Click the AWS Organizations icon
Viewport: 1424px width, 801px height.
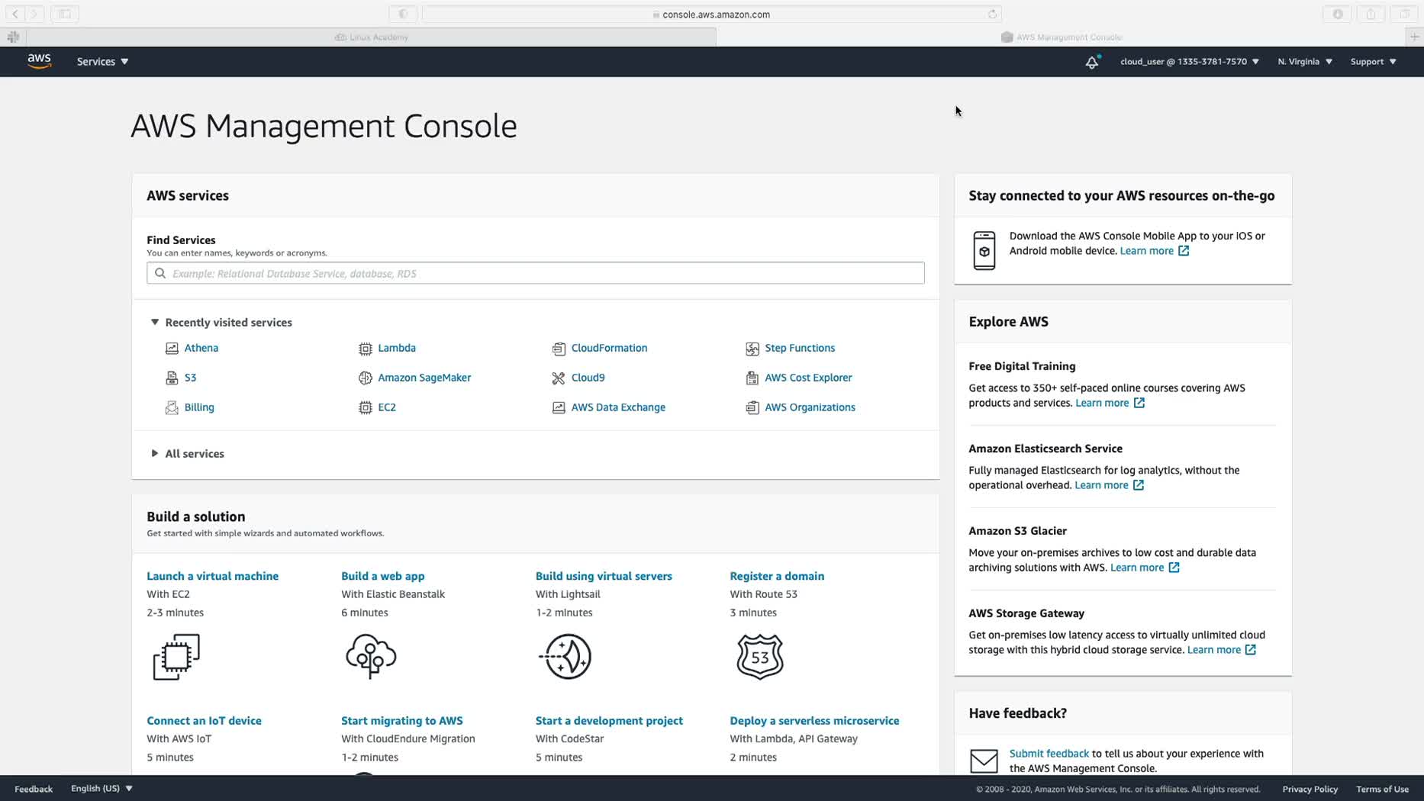click(x=752, y=408)
